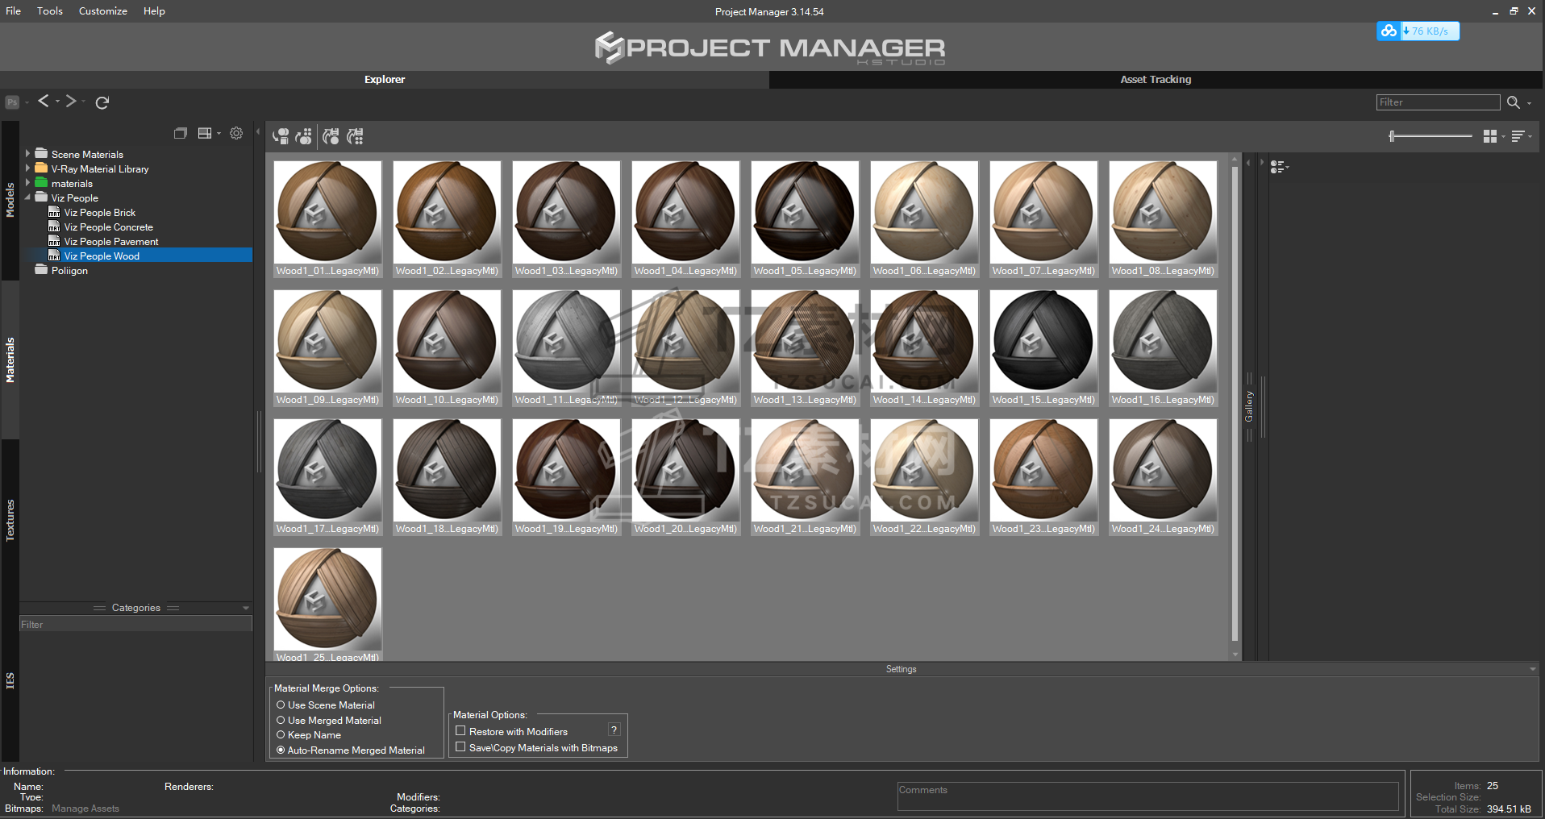Click the green materials folder icon
Screen dimensions: 1545x819
41,183
